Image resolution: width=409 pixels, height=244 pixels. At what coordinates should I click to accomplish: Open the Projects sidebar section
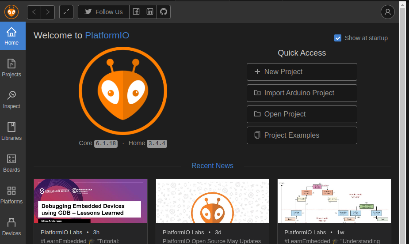pyautogui.click(x=11, y=68)
